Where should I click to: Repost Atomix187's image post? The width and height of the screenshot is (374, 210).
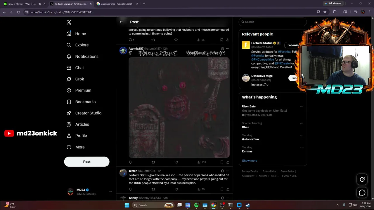point(153,162)
